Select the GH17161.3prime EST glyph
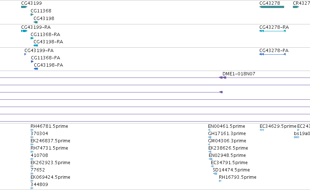310x190 pixels. (209, 137)
